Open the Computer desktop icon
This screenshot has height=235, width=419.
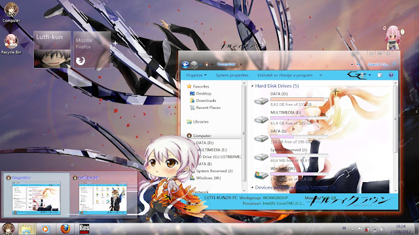pyautogui.click(x=11, y=12)
